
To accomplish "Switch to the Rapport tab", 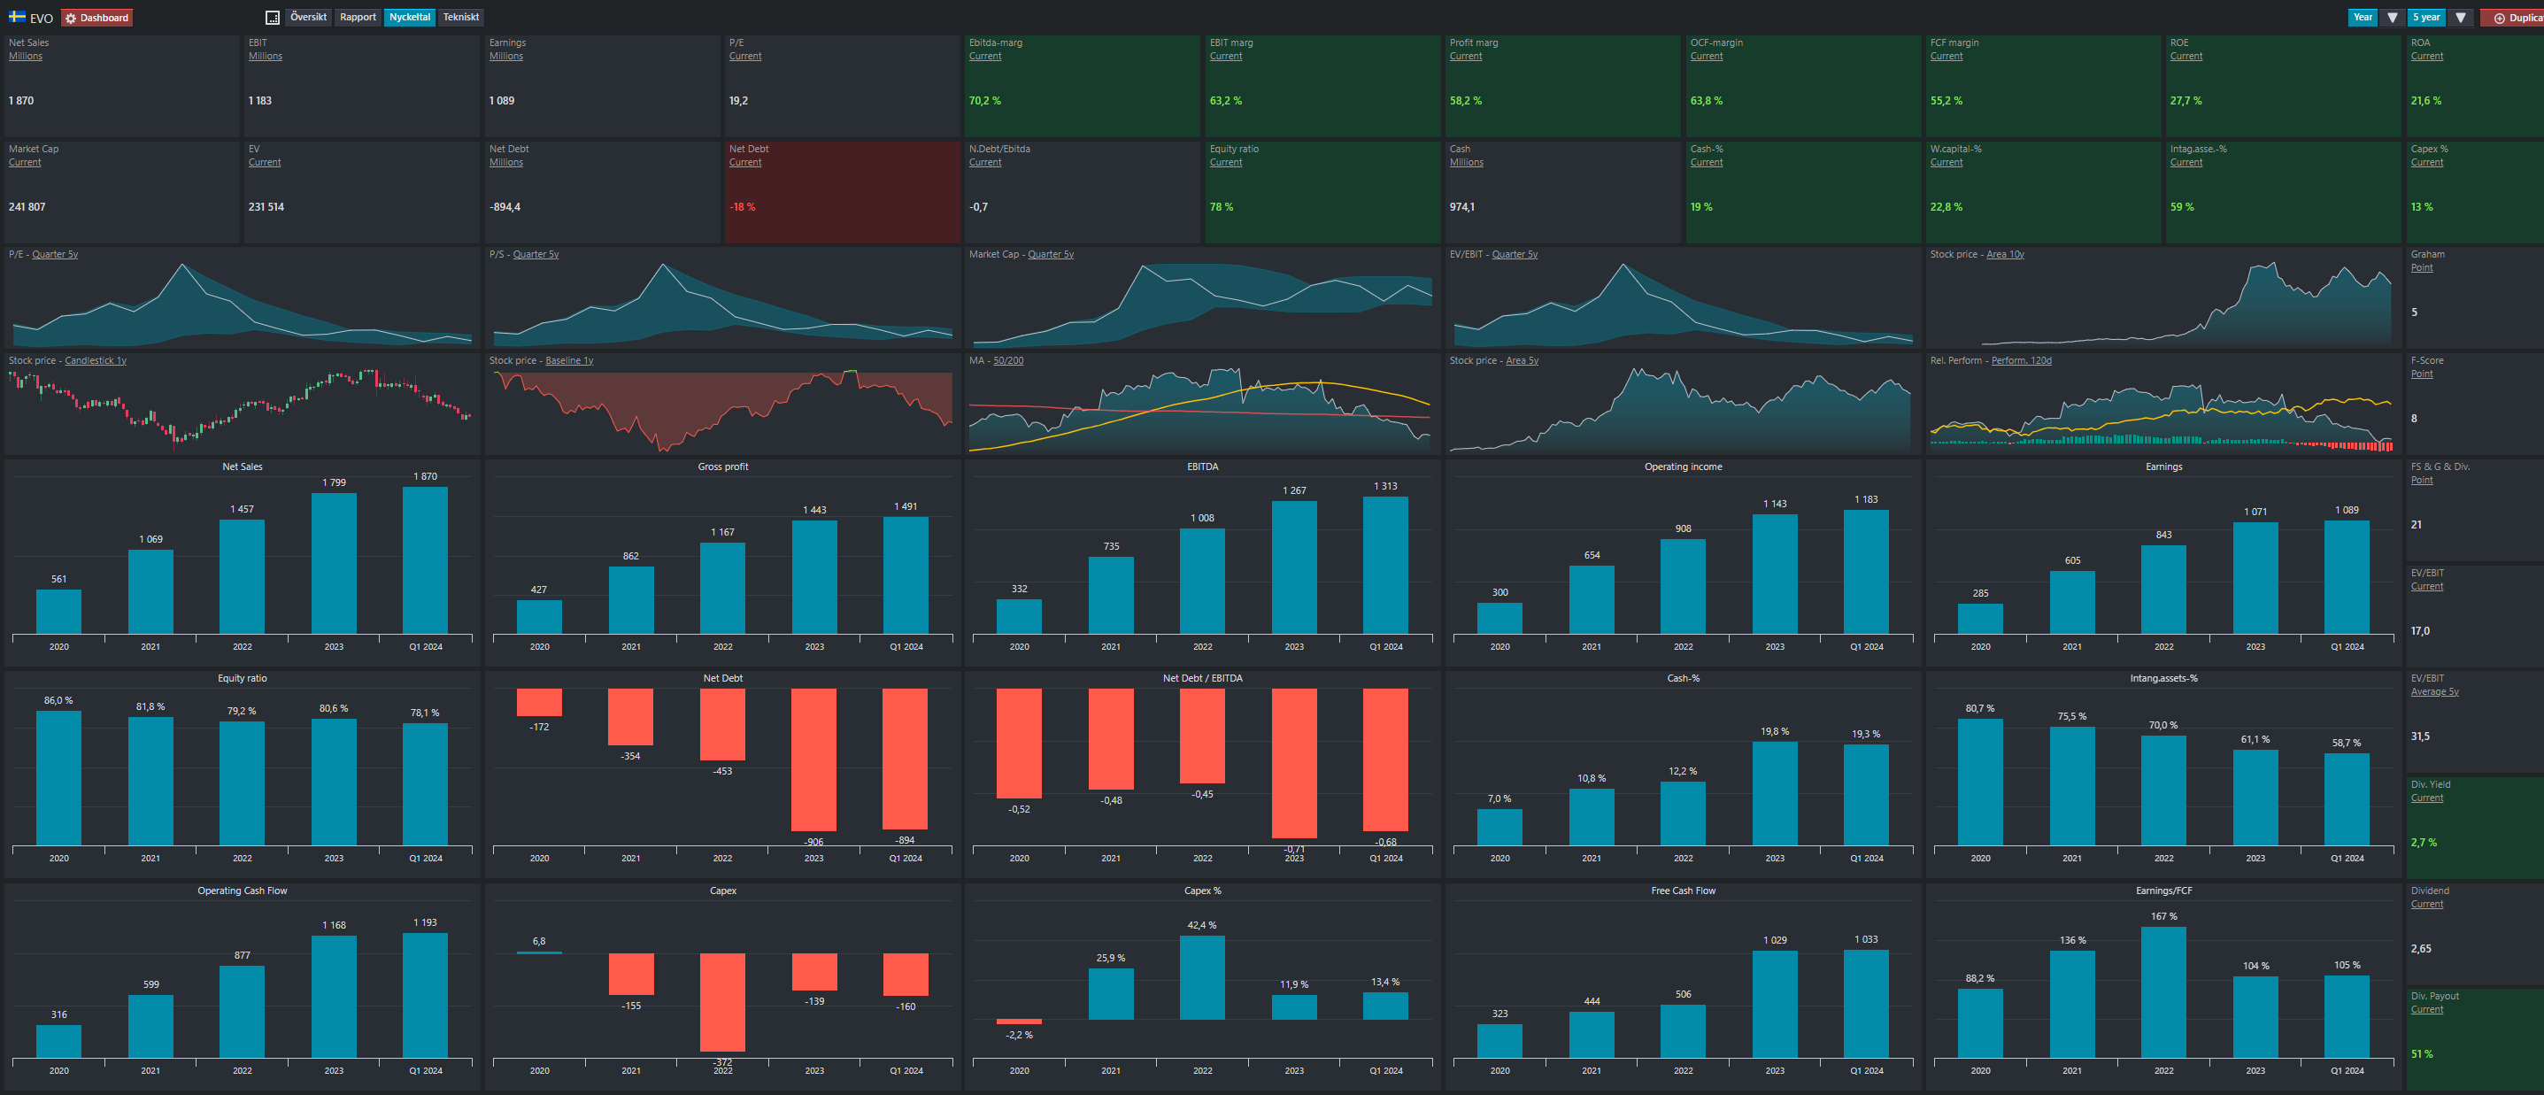I will tap(358, 17).
